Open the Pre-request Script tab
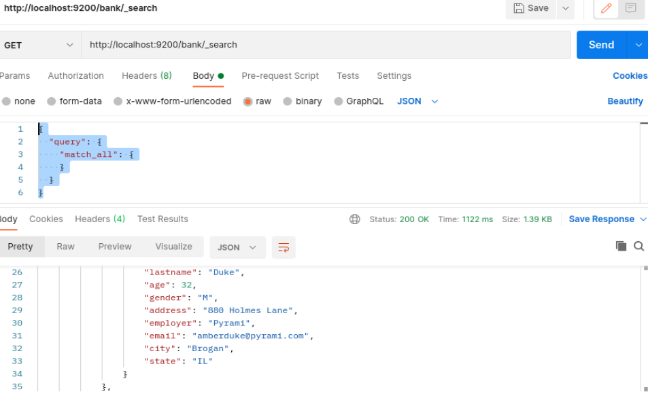Screen dimensions: 648x396 click(x=280, y=75)
